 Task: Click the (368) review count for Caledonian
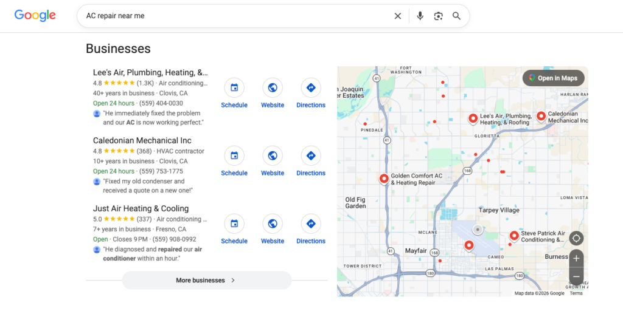(144, 151)
